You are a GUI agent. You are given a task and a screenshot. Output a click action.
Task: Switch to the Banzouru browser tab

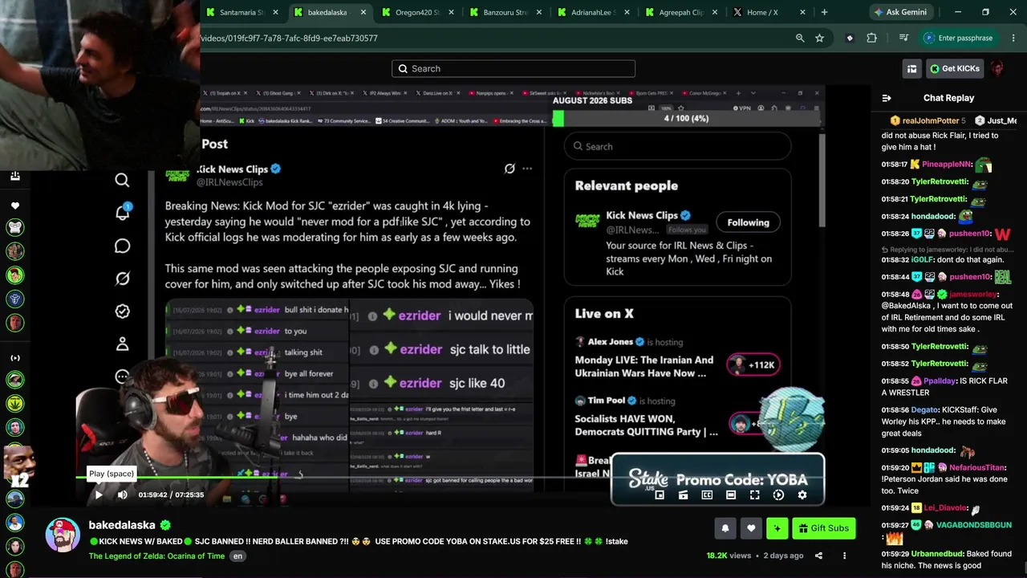tap(506, 12)
